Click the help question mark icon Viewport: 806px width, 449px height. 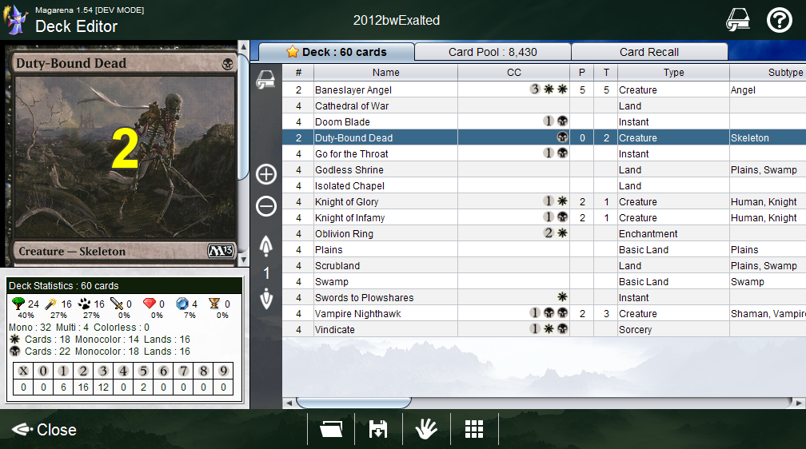779,21
